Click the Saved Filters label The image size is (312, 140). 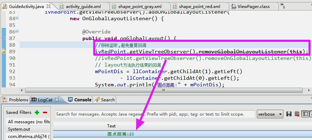[x=19, y=112]
